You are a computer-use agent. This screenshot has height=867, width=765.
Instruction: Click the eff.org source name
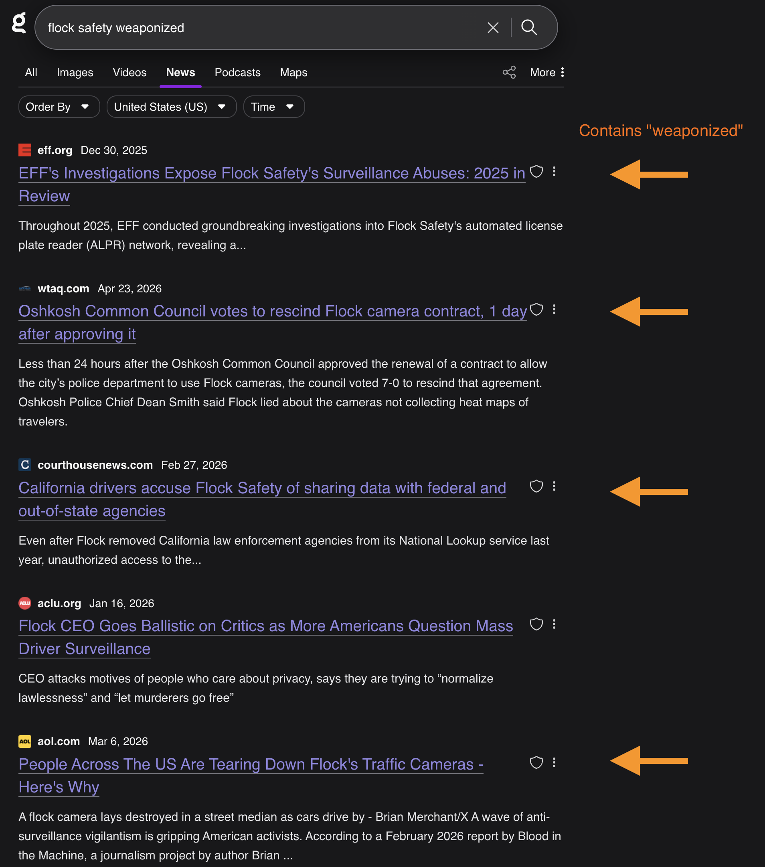pos(55,150)
